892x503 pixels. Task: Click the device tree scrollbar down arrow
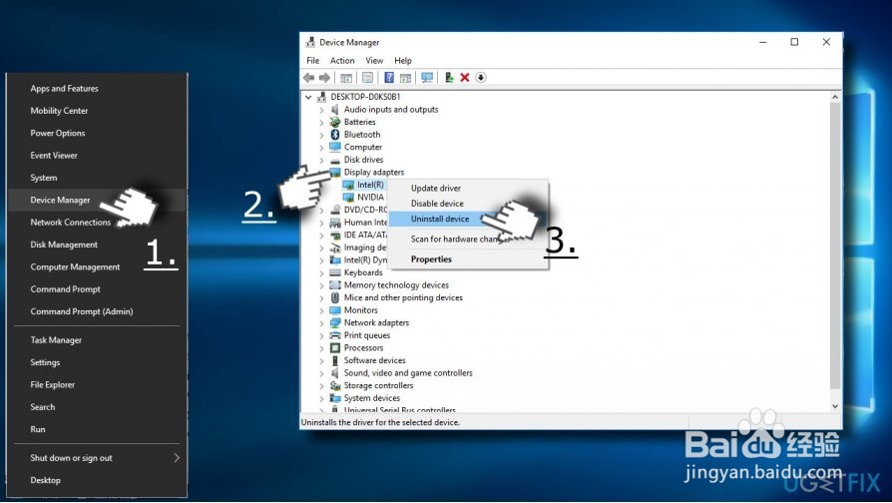click(835, 406)
